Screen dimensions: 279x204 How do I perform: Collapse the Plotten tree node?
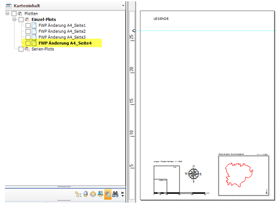[8, 14]
